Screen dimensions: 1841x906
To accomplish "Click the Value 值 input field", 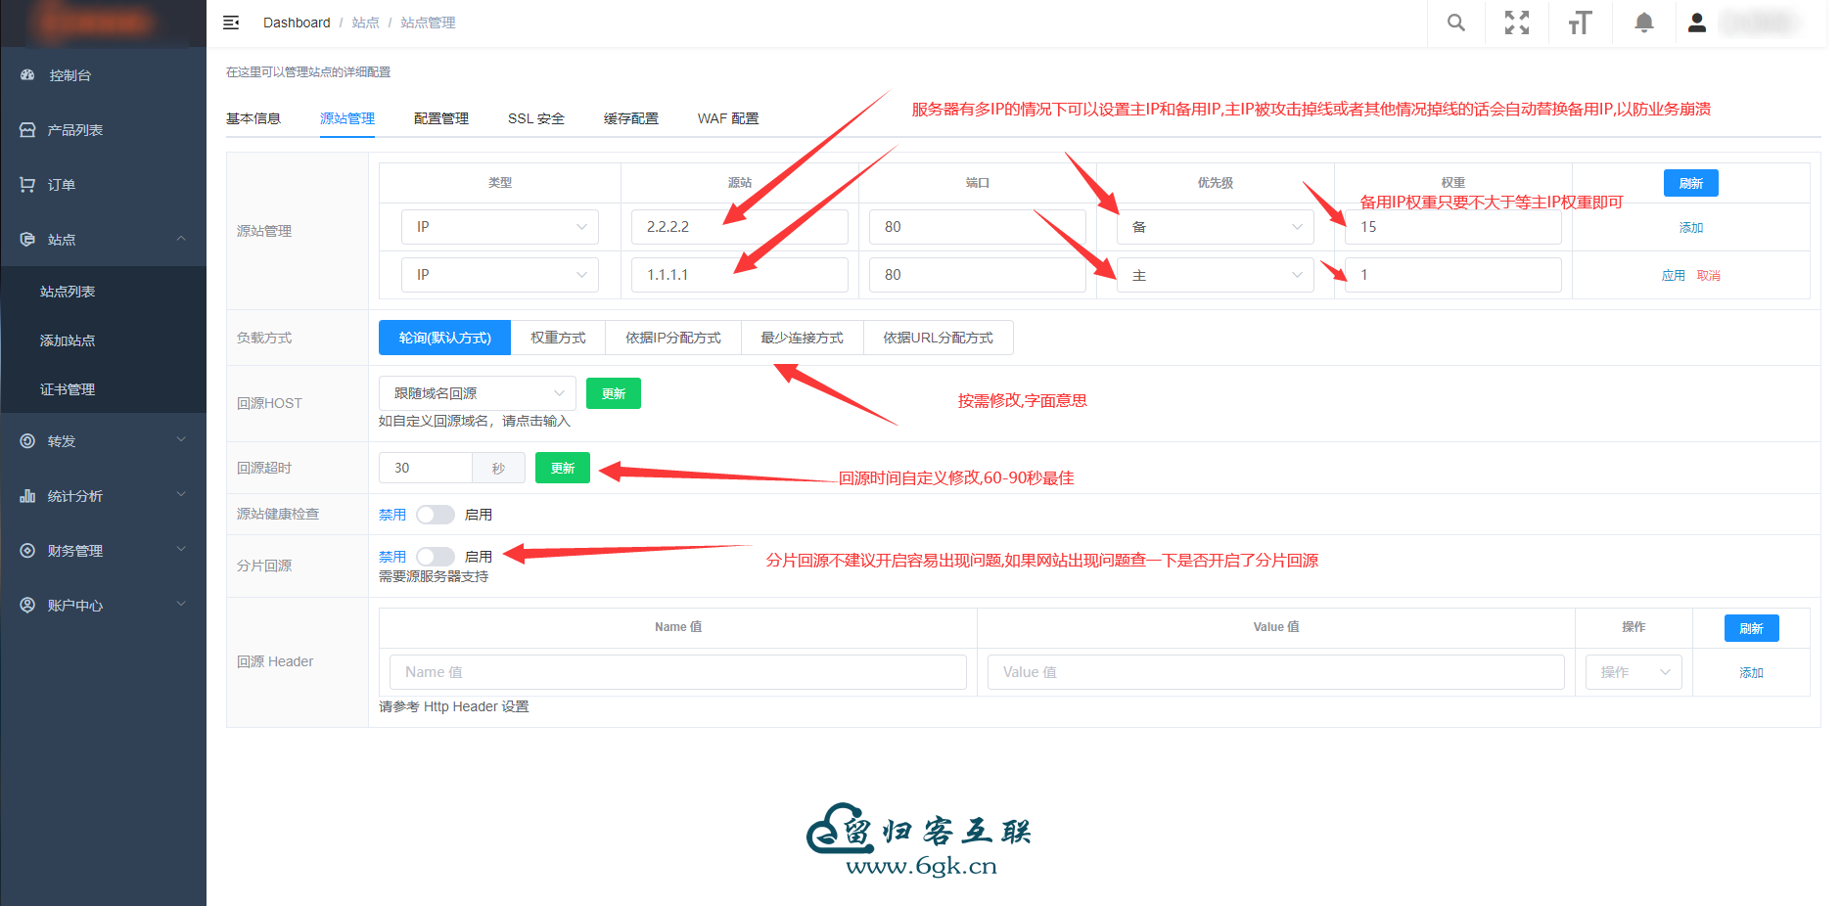I will pos(1276,672).
